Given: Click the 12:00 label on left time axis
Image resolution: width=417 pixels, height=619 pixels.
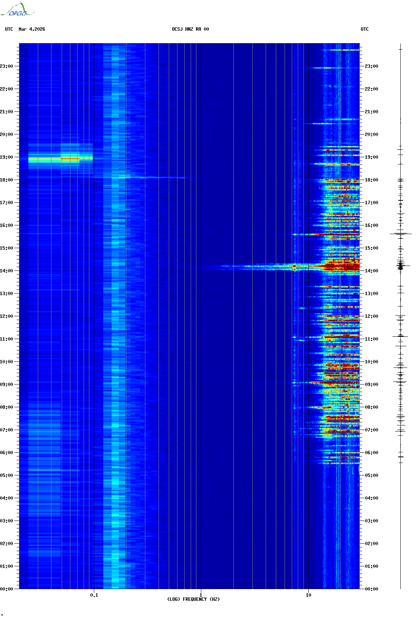Looking at the screenshot, I should pyautogui.click(x=6, y=316).
